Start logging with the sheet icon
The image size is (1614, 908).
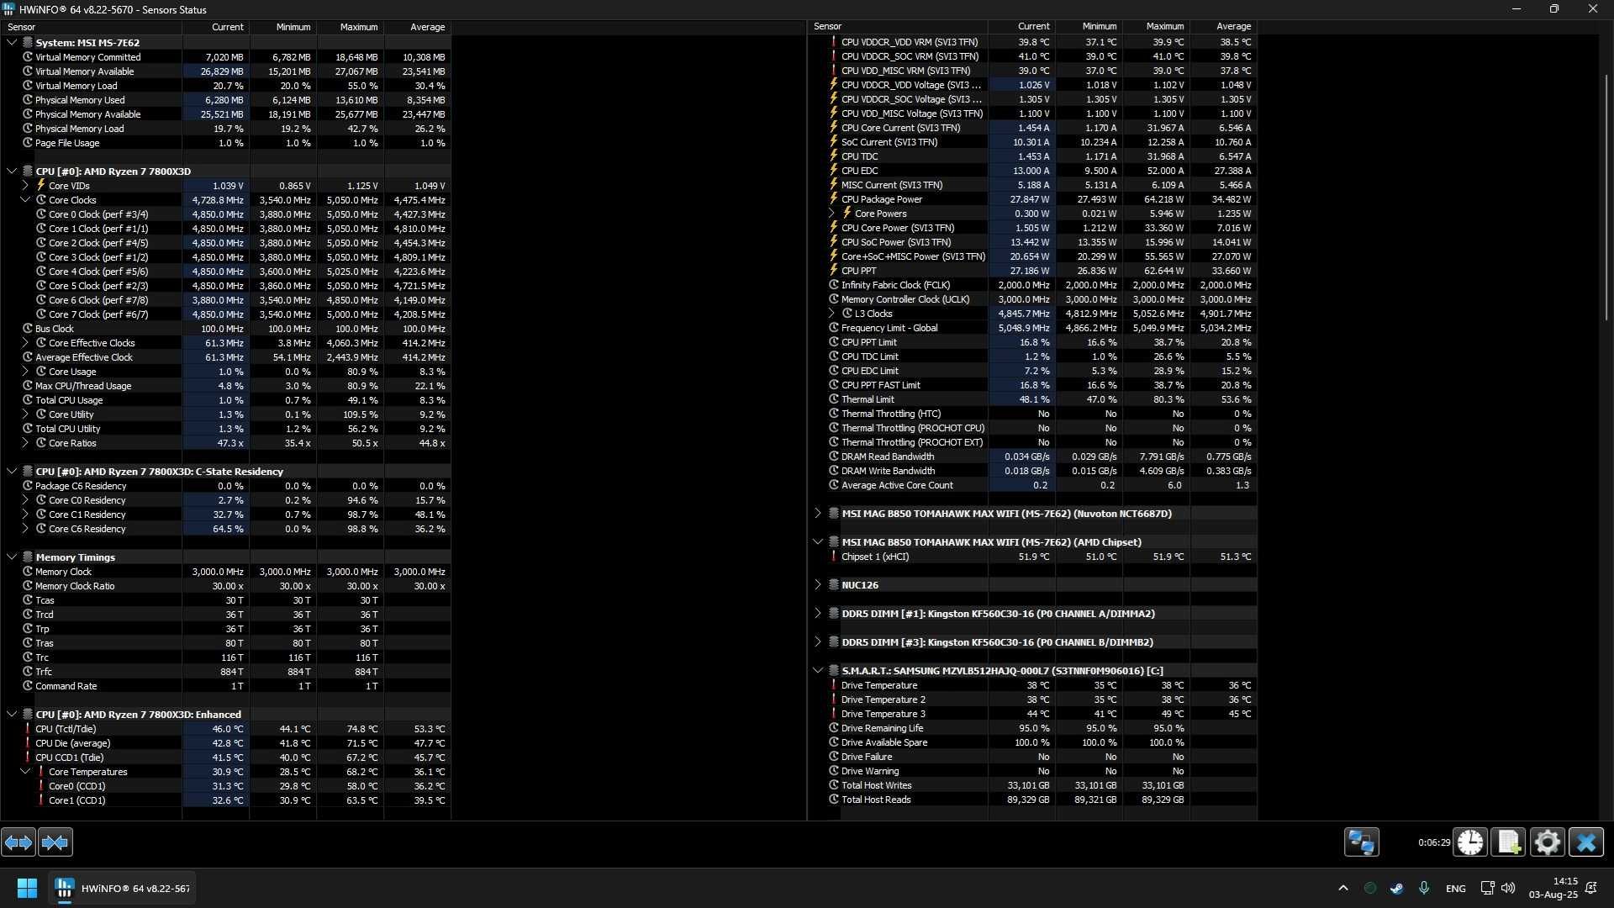[x=1508, y=842]
